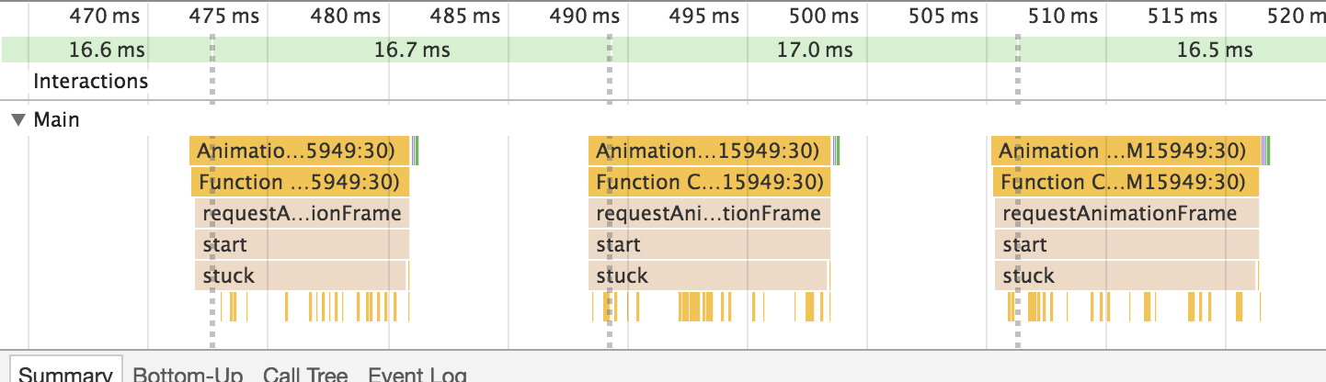Select the 'start' bar under full 'requestAnimationFrame'
Image resolution: width=1326 pixels, height=382 pixels.
pyautogui.click(x=1126, y=244)
